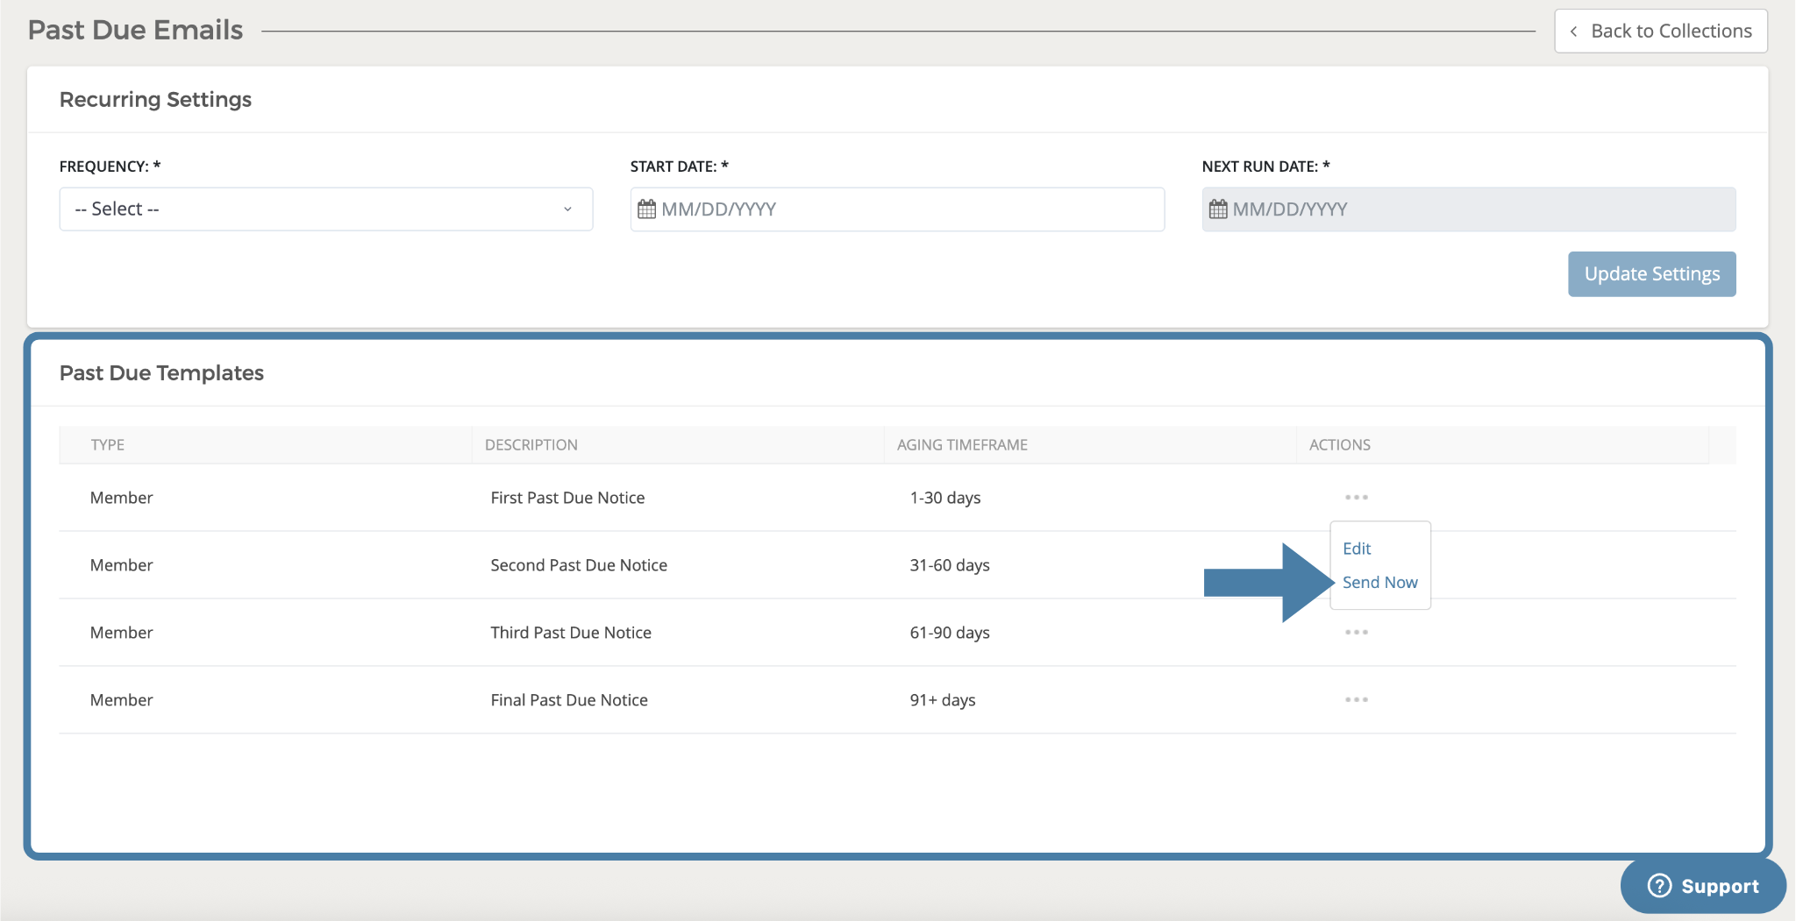The width and height of the screenshot is (1796, 921).
Task: Choose Edit from the actions menu
Action: 1357,549
